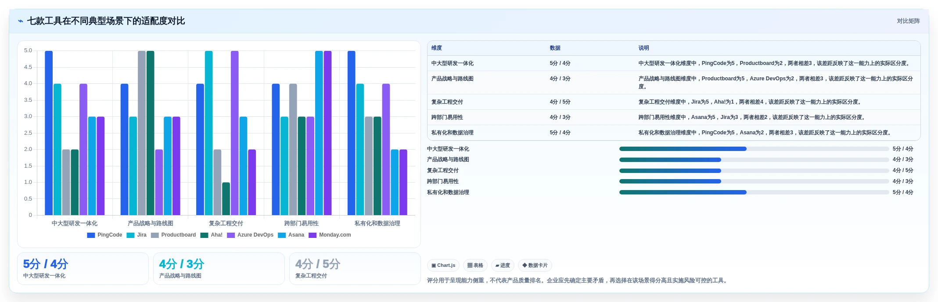Image resolution: width=938 pixels, height=302 pixels.
Task: Click x-axis label 产品战略与路线图
Action: [151, 223]
